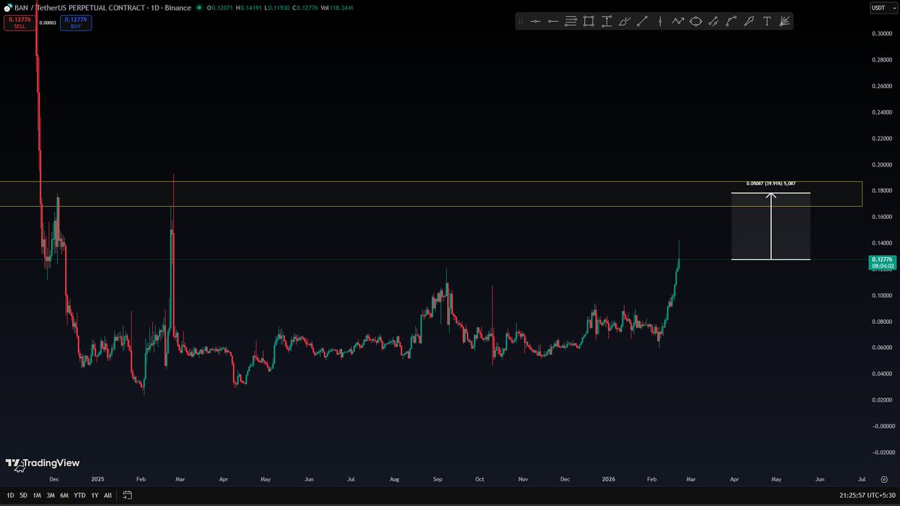Click the green market status dot

point(198,7)
